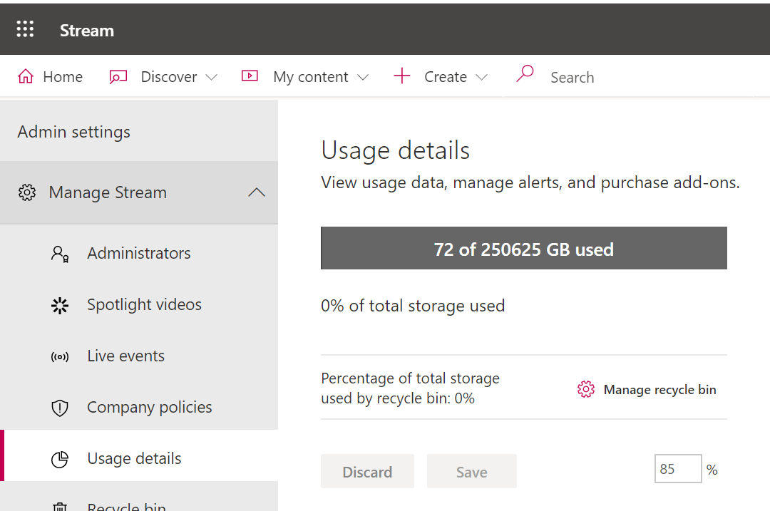Click the Administrators person icon

click(59, 253)
